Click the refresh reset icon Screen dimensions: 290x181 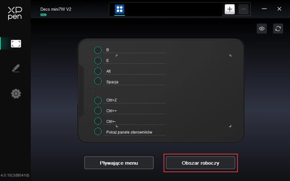pos(278,29)
